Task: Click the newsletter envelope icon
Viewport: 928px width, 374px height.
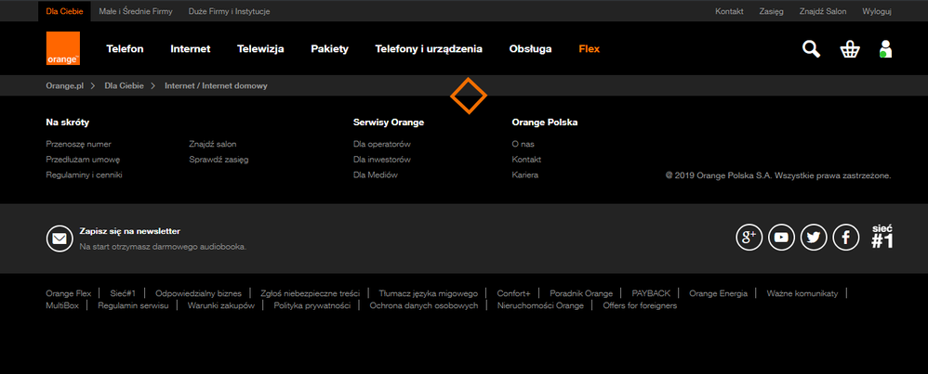Action: click(x=60, y=239)
